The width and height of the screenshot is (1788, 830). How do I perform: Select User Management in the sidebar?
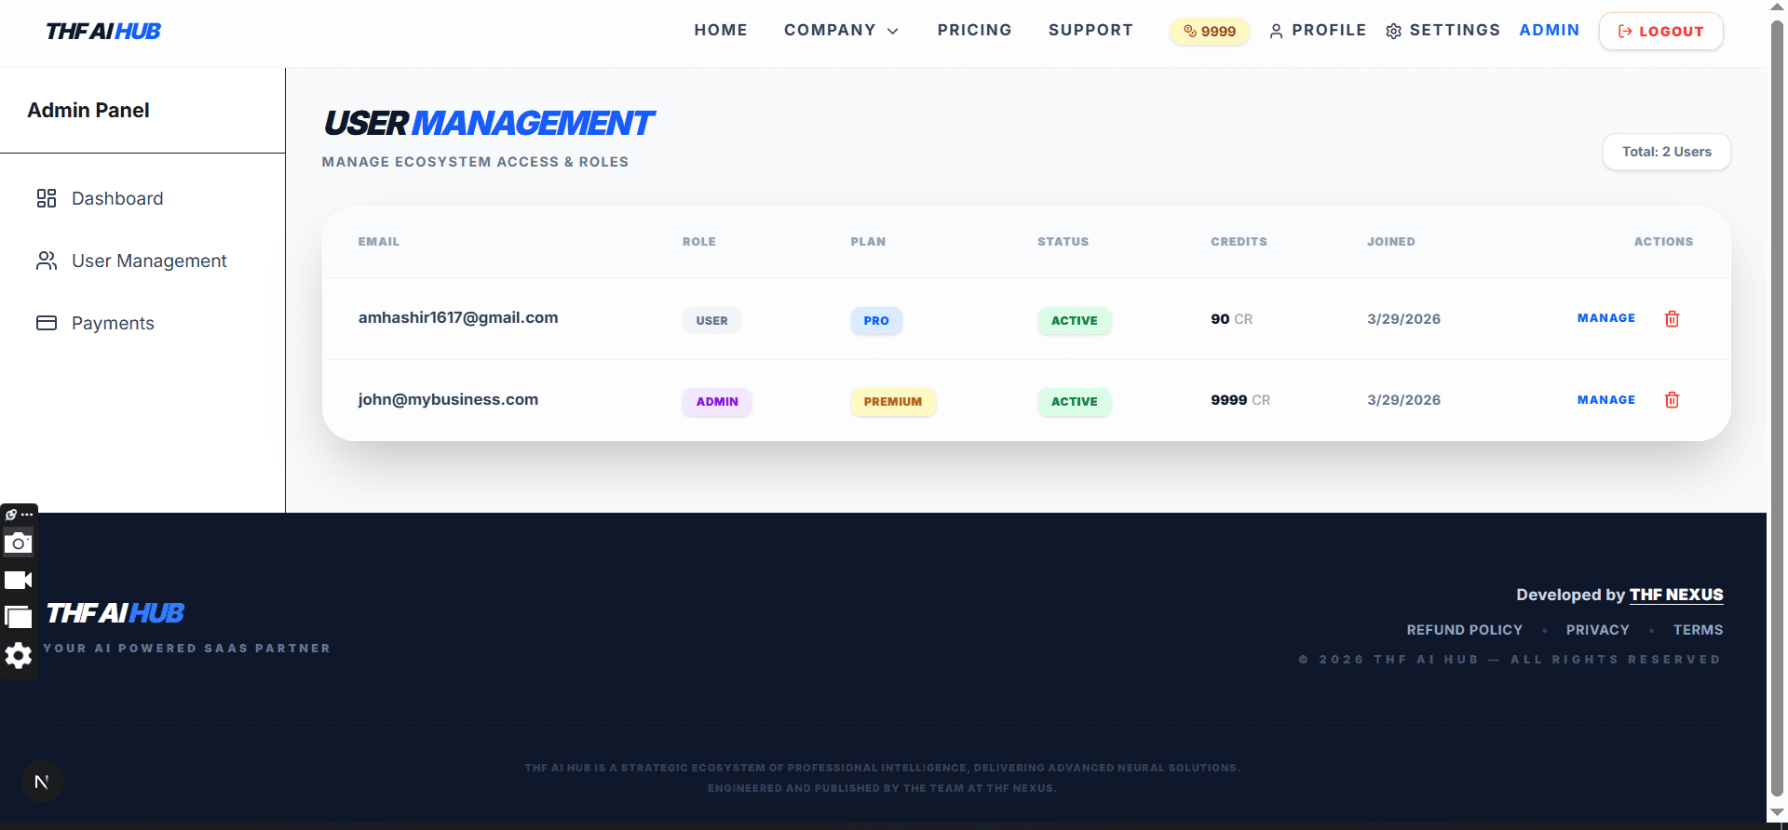[149, 261]
